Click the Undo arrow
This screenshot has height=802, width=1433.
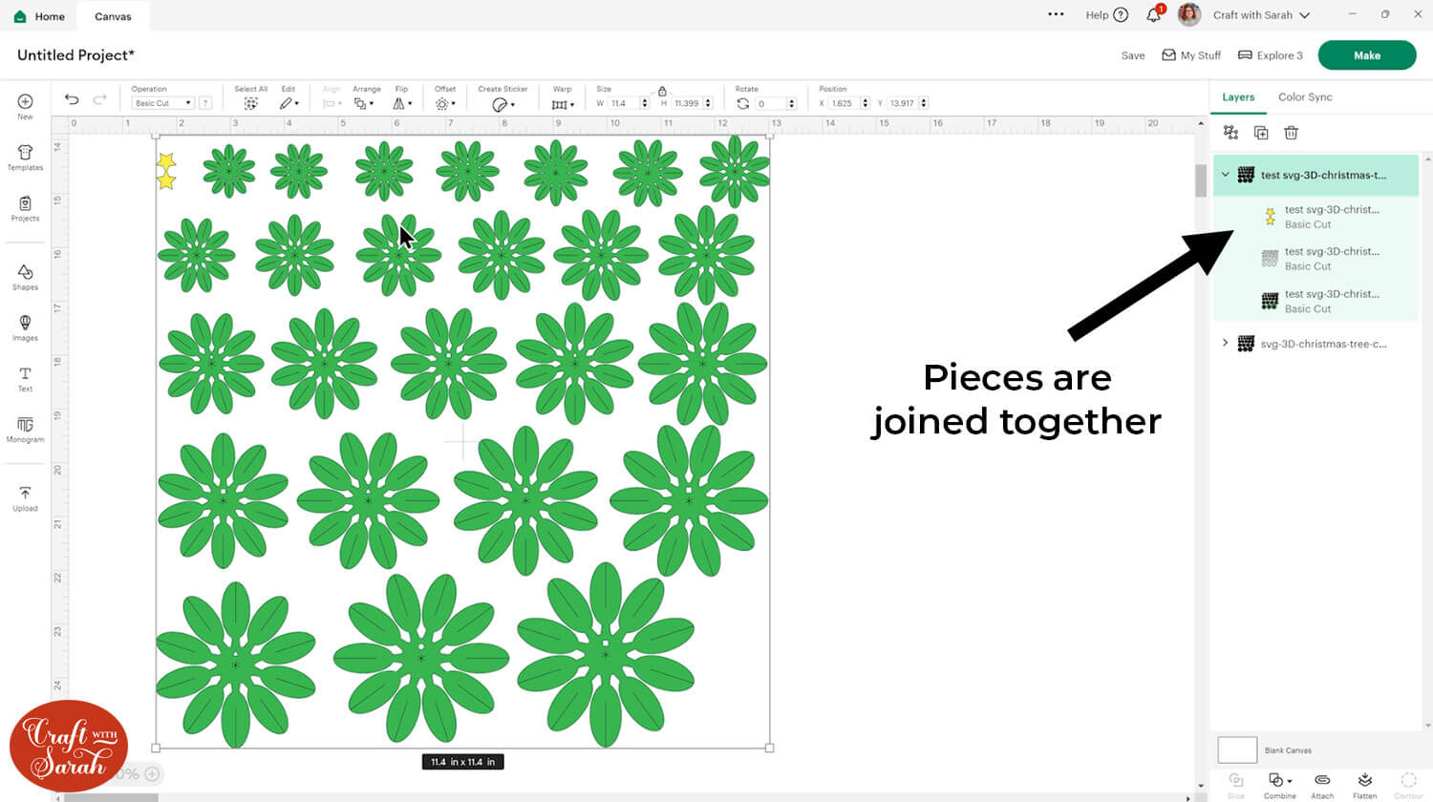[72, 99]
